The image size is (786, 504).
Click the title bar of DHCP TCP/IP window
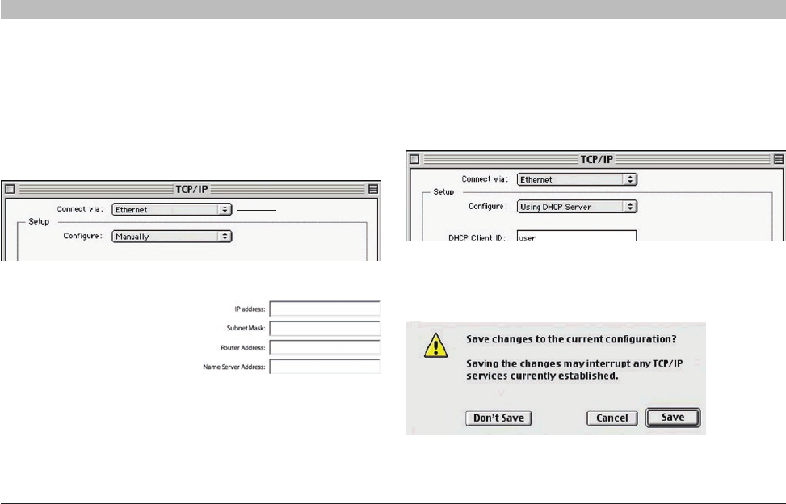[x=596, y=159]
